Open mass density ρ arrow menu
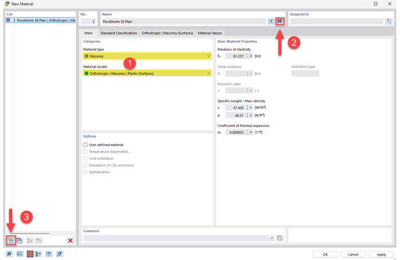This screenshot has height=260, width=400. 251,115
